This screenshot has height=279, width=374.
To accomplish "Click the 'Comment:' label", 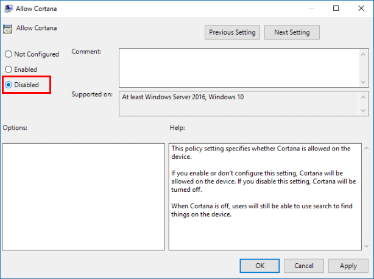I will pyautogui.click(x=86, y=52).
